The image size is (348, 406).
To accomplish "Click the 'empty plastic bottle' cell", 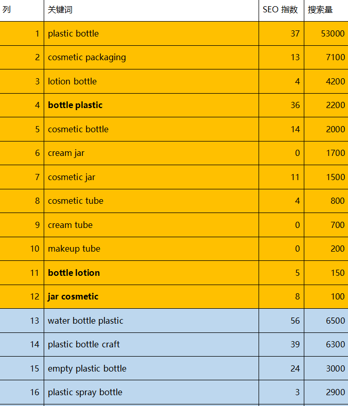I will (x=151, y=368).
